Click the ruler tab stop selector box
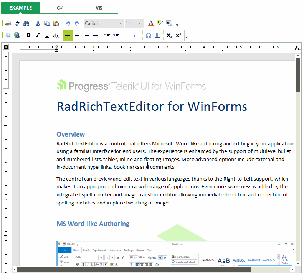304x275 pixels. point(6,47)
